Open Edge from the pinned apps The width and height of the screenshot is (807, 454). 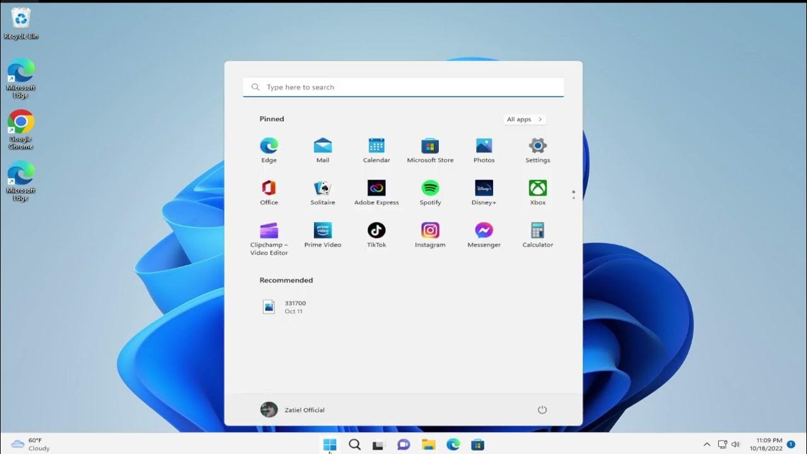click(269, 151)
